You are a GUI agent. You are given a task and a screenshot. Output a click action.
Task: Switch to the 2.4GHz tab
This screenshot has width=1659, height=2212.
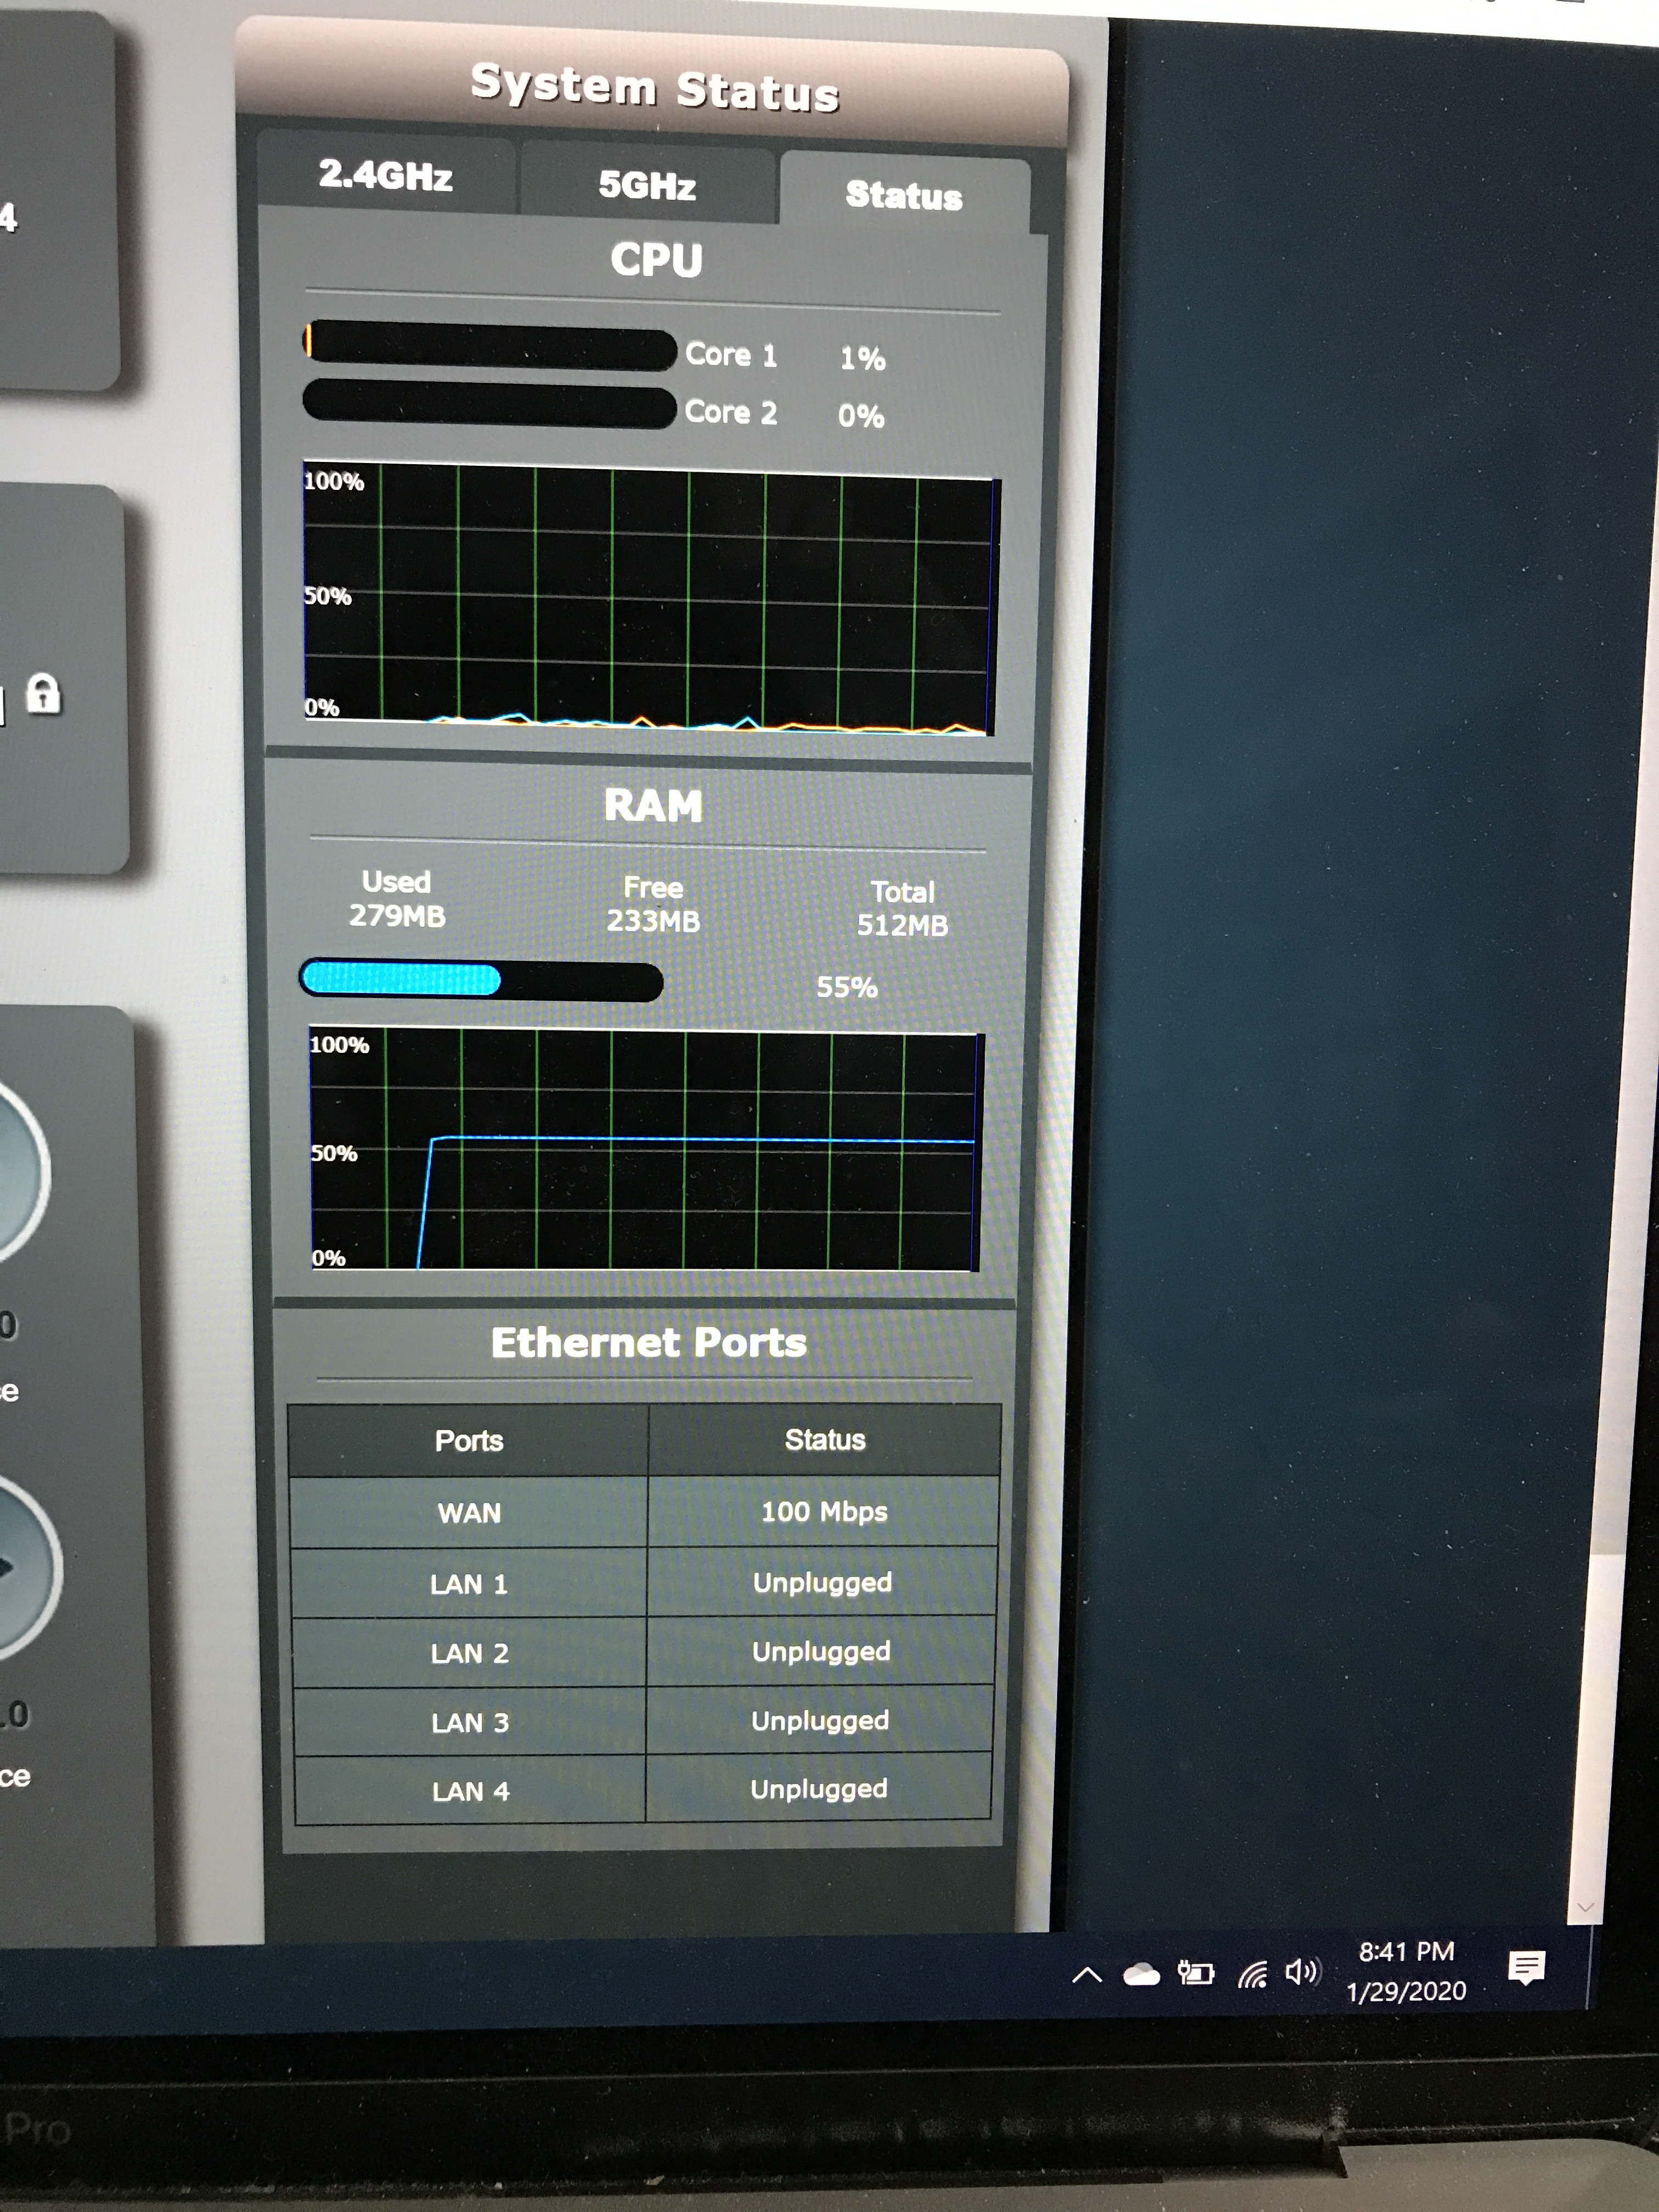(386, 174)
